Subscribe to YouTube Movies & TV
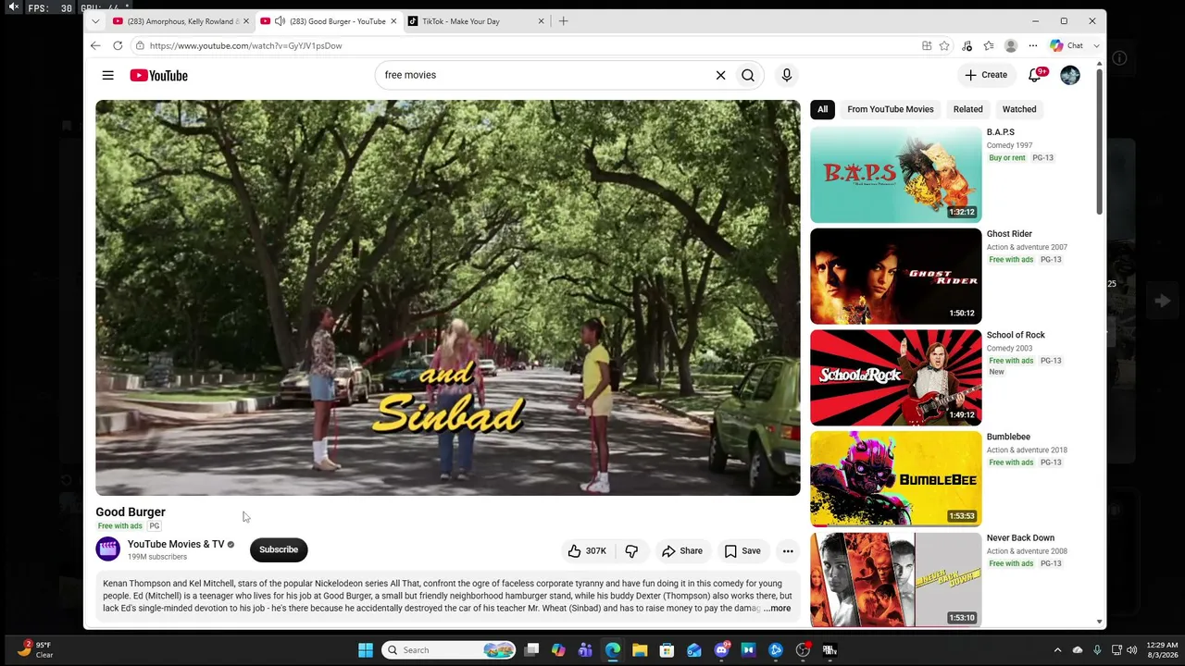Image resolution: width=1185 pixels, height=666 pixels. [x=279, y=550]
